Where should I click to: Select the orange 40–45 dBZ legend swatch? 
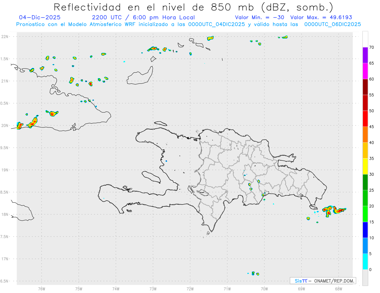(x=365, y=134)
